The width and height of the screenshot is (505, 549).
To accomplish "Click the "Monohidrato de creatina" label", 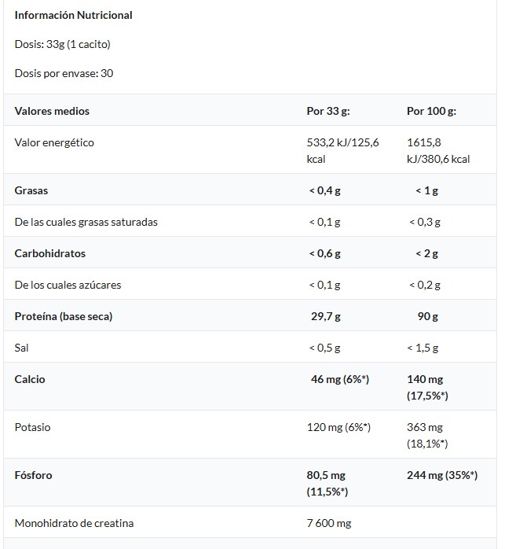I will coord(74,523).
